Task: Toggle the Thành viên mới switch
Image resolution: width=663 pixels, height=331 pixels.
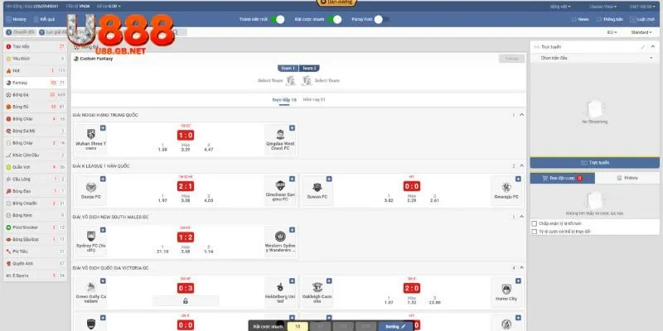Action: 278,19
